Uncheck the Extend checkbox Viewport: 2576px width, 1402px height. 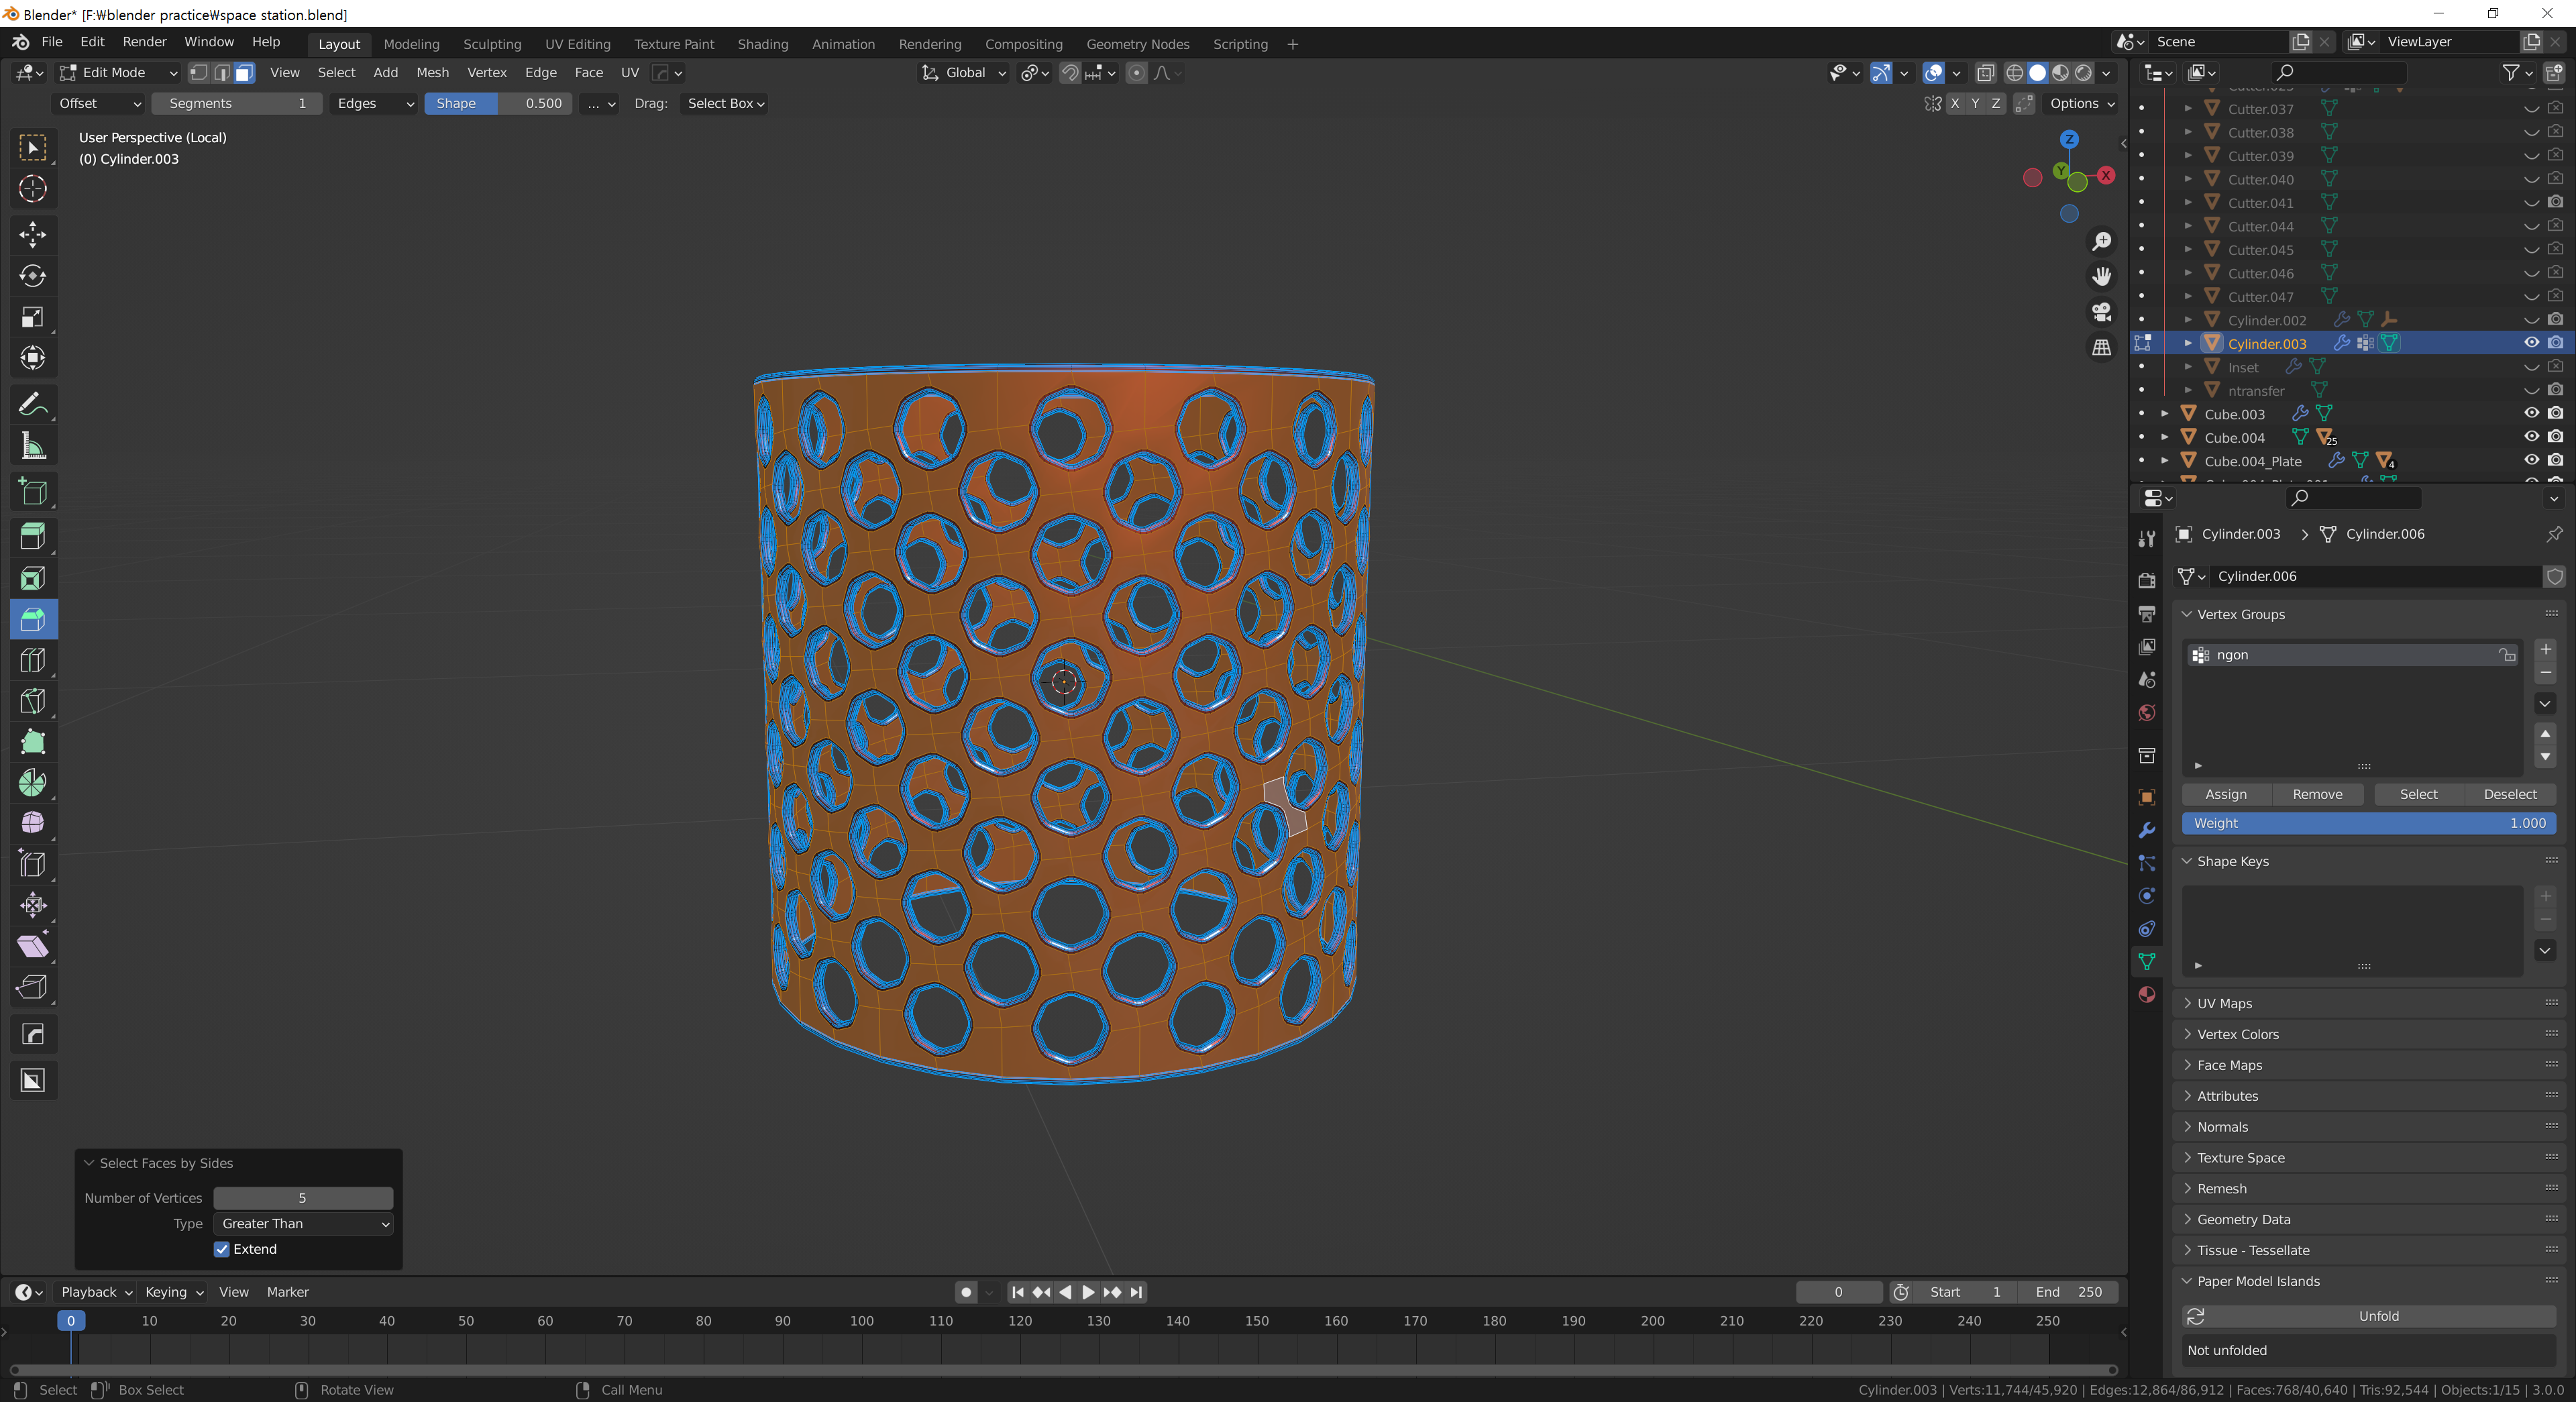tap(222, 1249)
